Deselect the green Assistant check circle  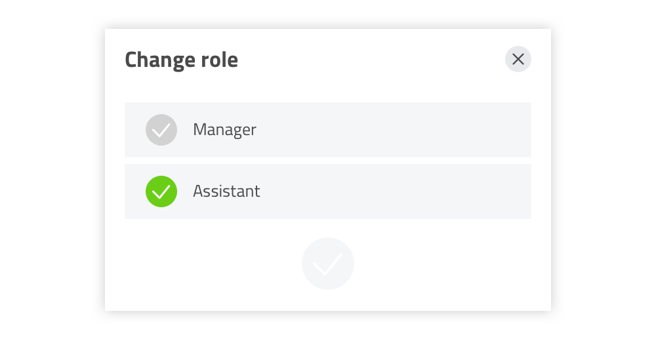click(x=161, y=191)
